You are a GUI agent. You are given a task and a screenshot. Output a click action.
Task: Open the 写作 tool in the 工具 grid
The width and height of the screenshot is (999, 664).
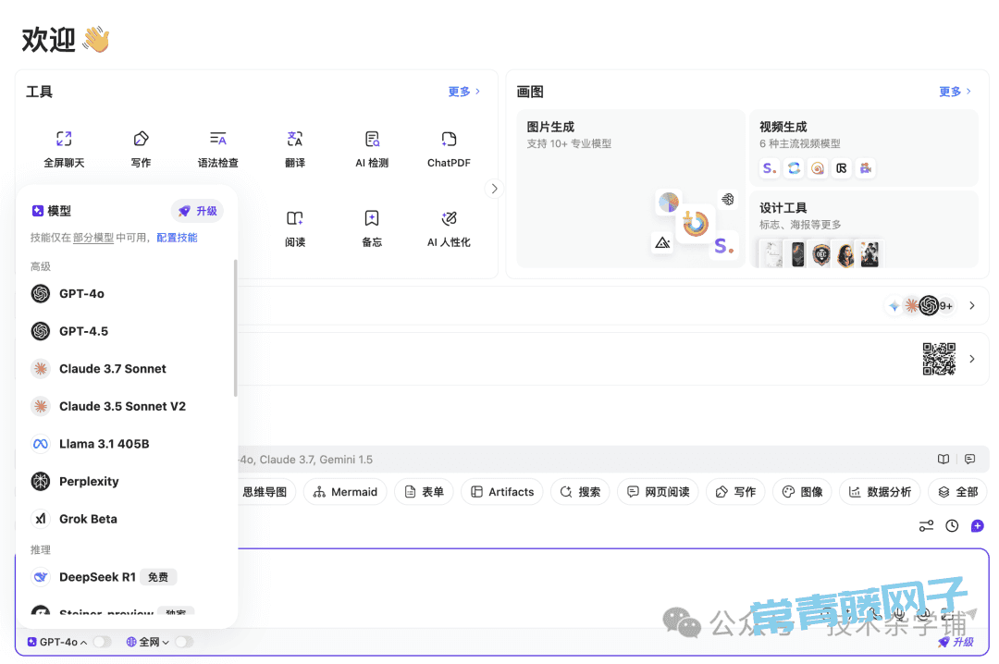coord(141,149)
